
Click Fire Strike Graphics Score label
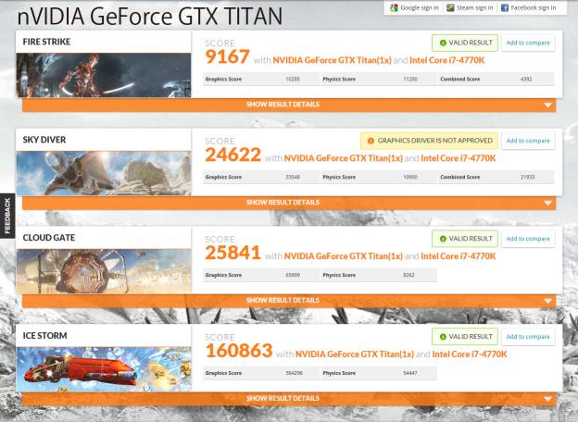pyautogui.click(x=223, y=80)
